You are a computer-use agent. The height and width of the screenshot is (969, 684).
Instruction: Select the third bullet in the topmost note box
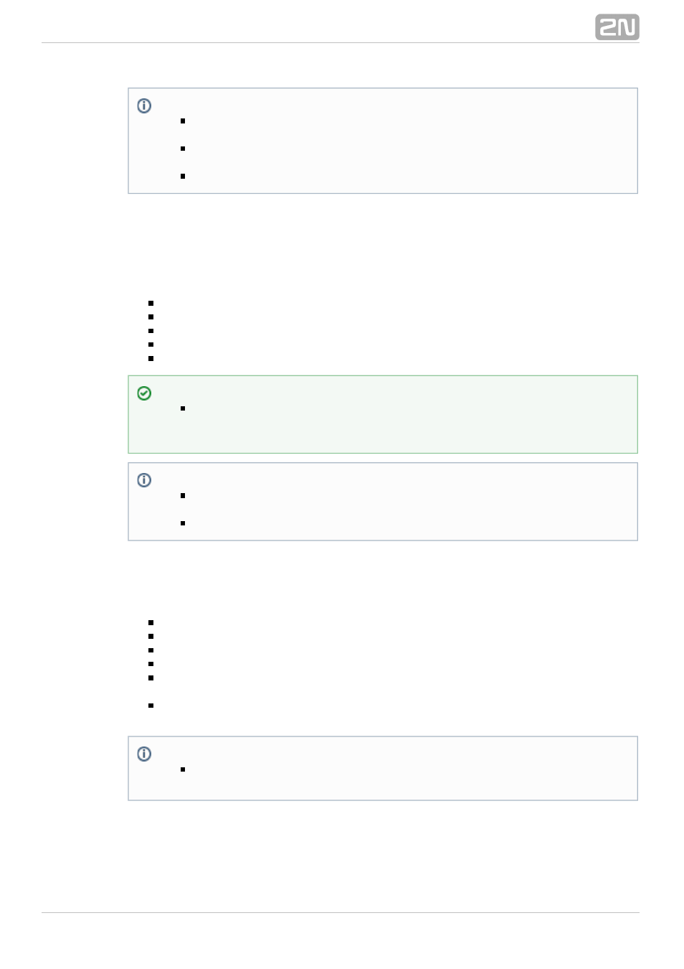click(183, 176)
